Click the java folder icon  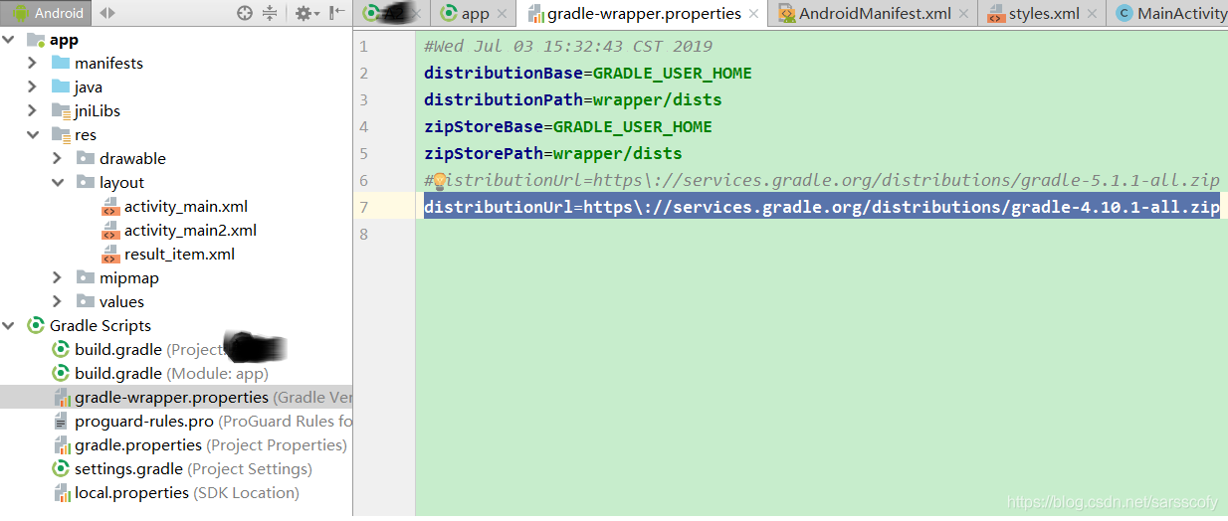[x=61, y=87]
